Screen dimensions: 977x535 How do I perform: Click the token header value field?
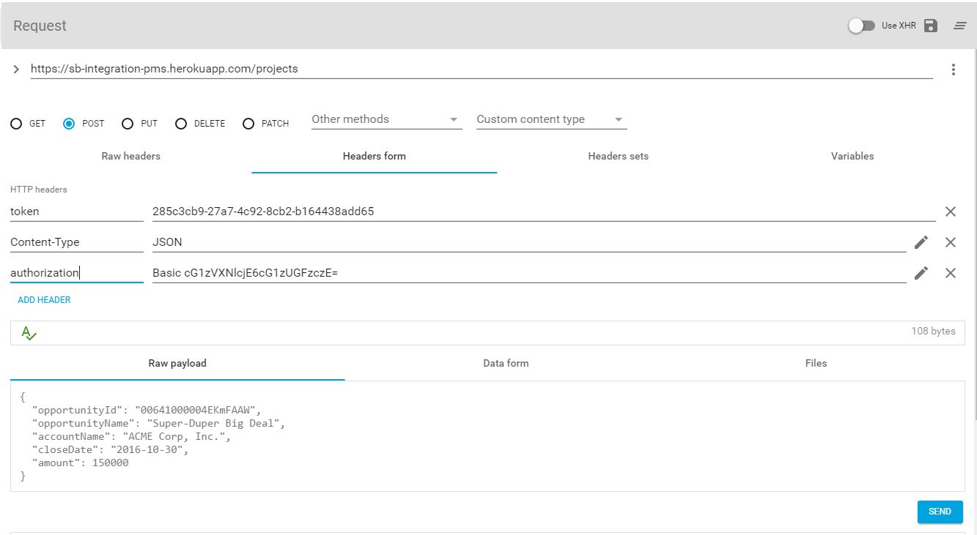544,212
